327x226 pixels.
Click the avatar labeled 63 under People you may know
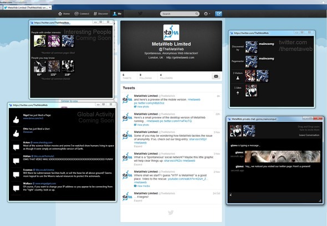coord(40,66)
